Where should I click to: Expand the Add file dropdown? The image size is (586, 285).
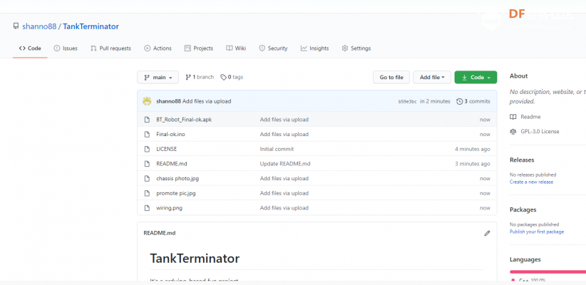pos(432,78)
